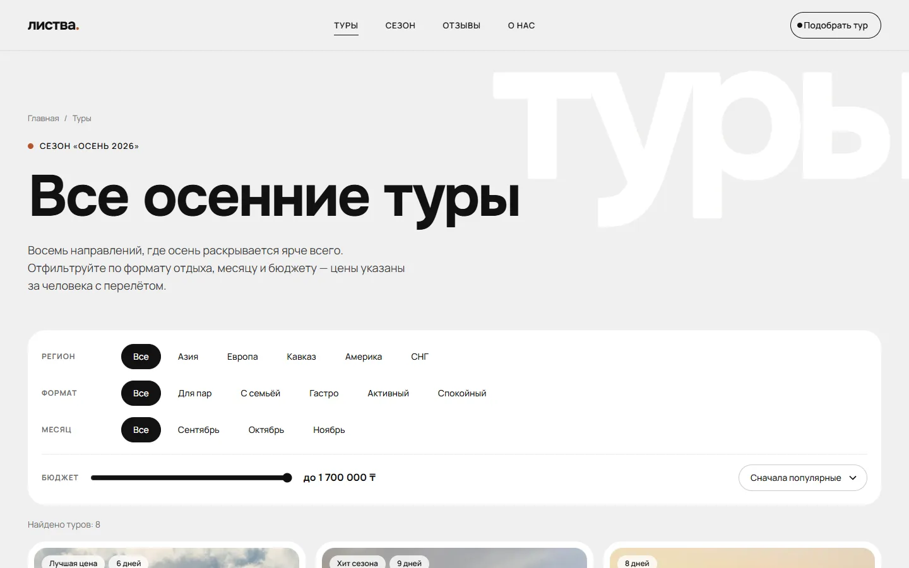Screen dimensions: 909x568
Task: Click the Бюджет slider handle
Action: (287, 478)
